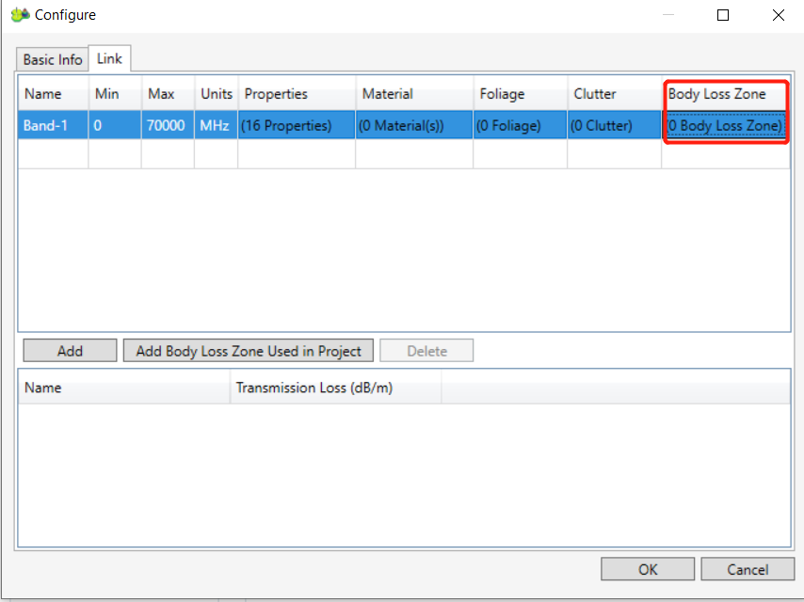Click the Configure window app icon
The image size is (804, 602).
(19, 15)
